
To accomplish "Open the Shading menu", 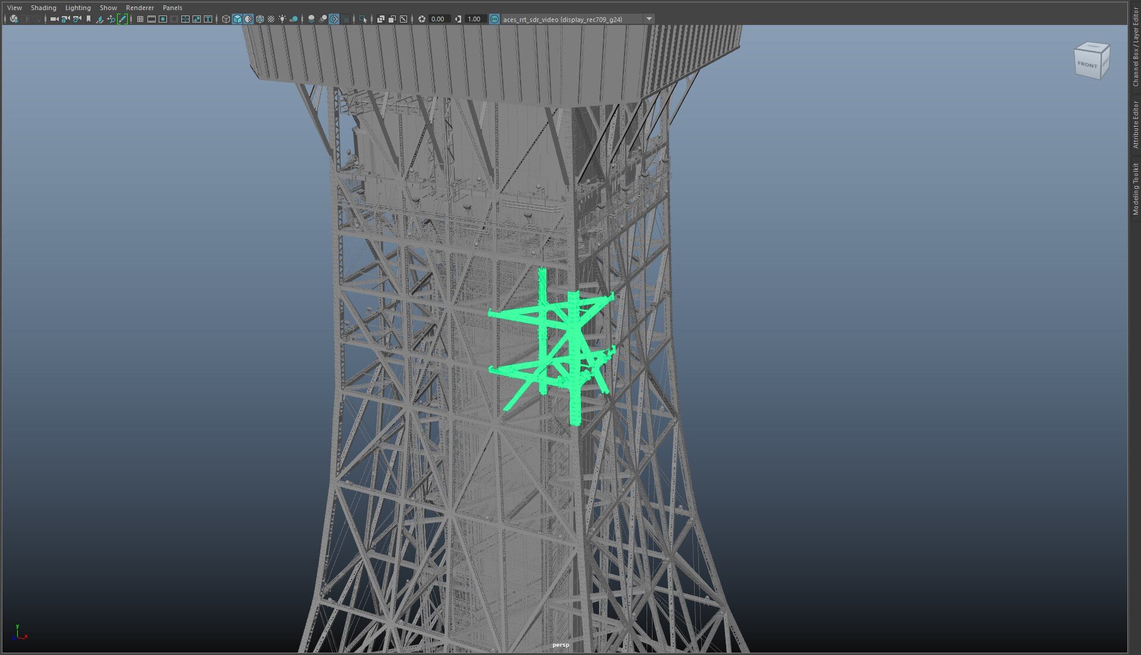I will click(x=43, y=8).
